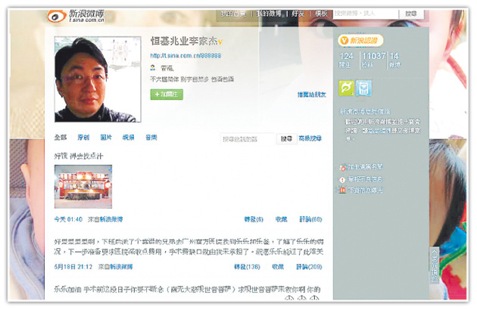477x310 pixels.
Task: Open 我的微博 in top navigation
Action: point(269,14)
